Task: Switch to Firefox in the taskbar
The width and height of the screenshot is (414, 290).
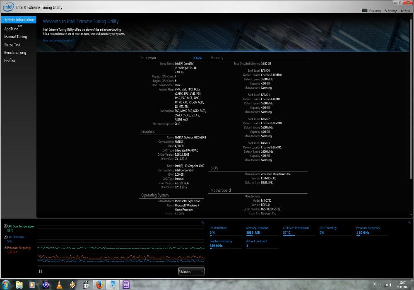Action: [99, 285]
